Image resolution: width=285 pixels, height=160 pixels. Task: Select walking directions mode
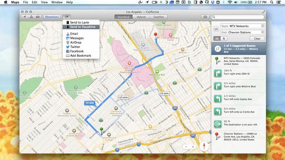(x=224, y=39)
